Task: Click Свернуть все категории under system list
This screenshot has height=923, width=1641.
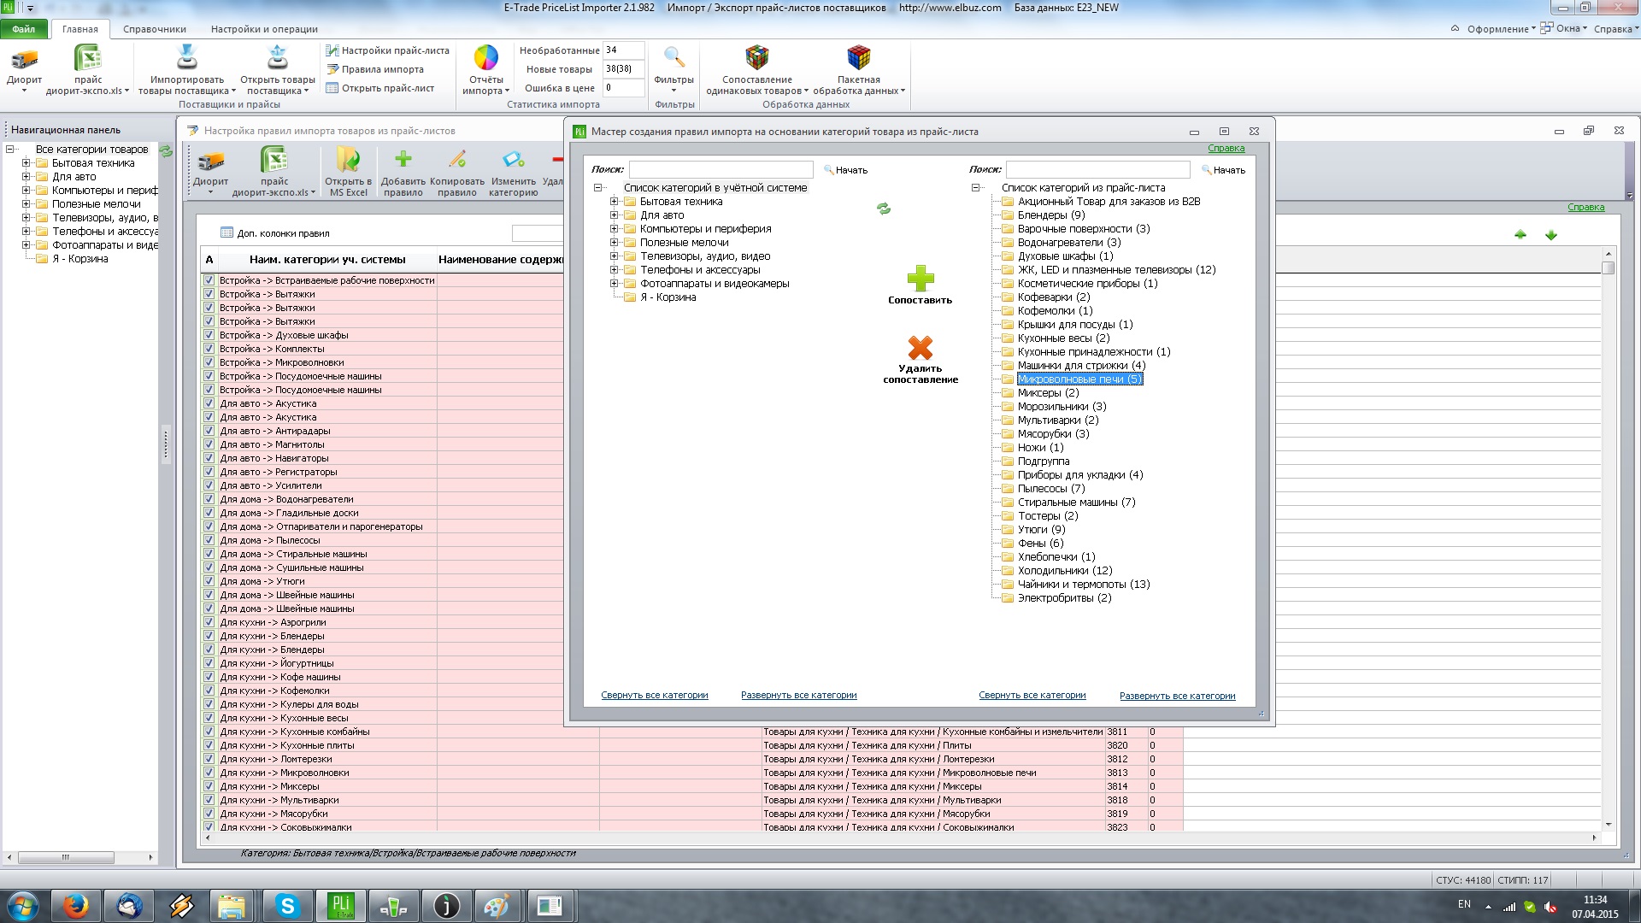Action: (655, 696)
